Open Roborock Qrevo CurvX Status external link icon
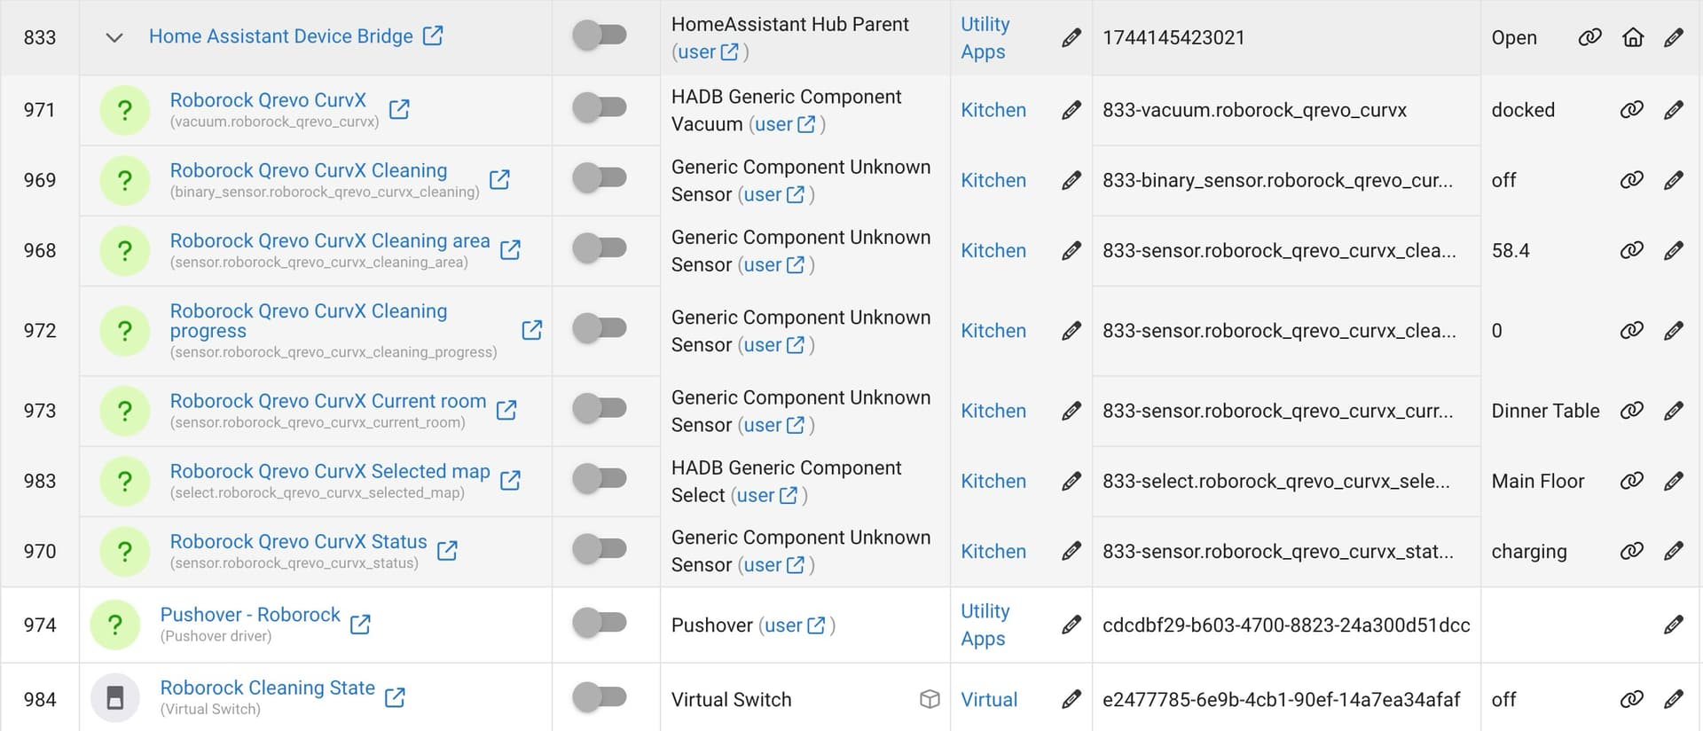 coord(448,550)
